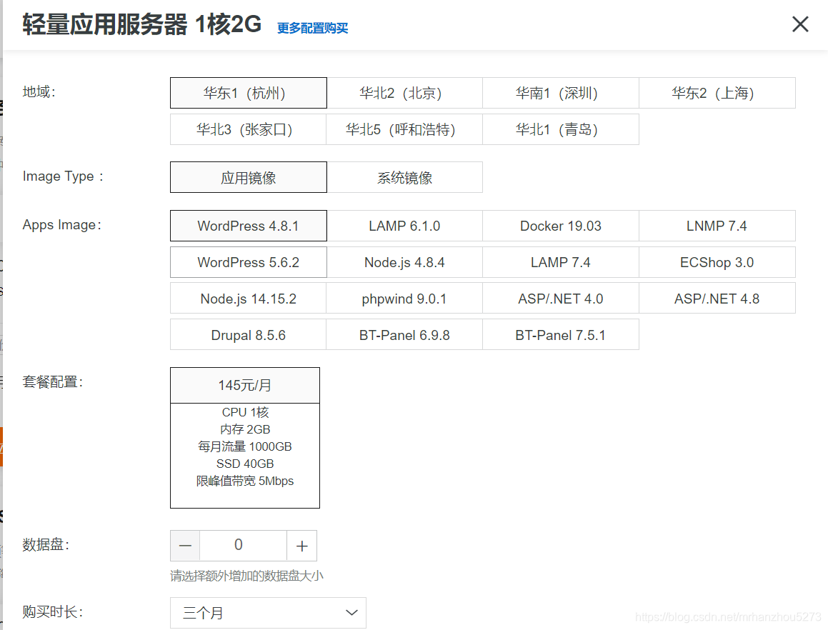Pick the BT-Panel 6.9.8 image
This screenshot has height=630, width=828.
pyautogui.click(x=404, y=335)
